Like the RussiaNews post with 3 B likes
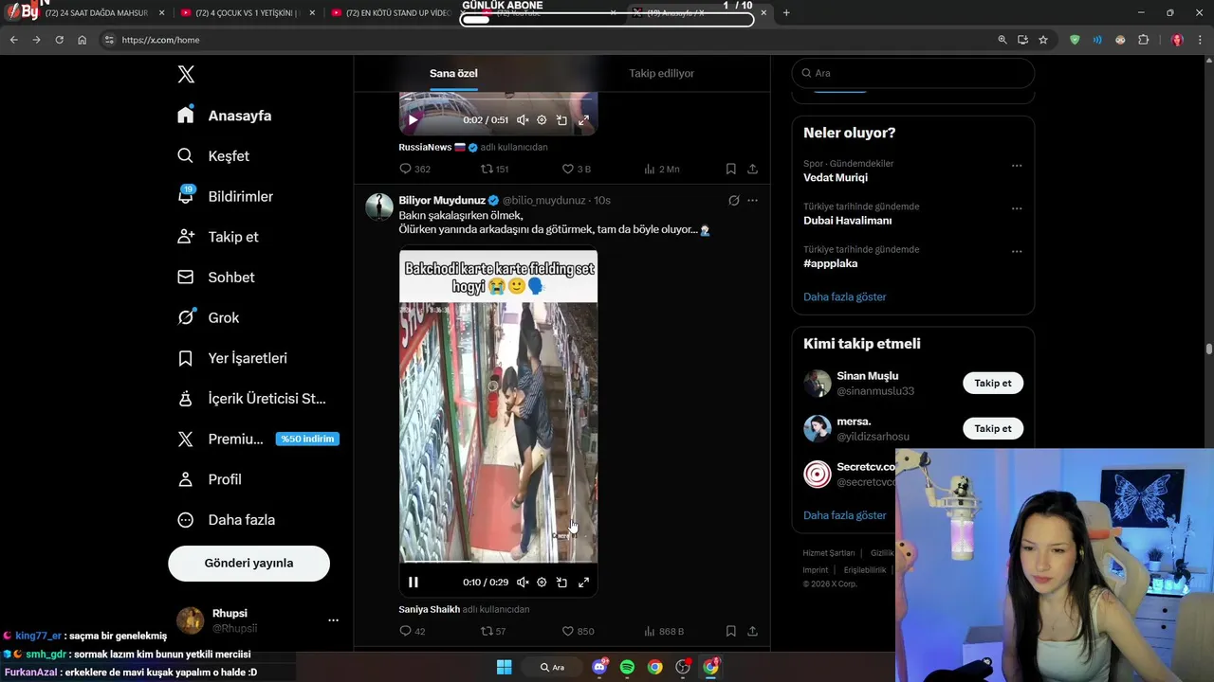This screenshot has width=1214, height=682. pos(576,169)
